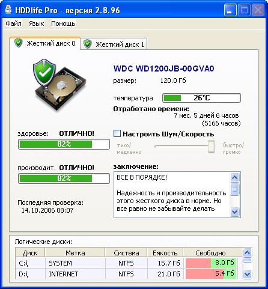The image size is (268, 289).
Task: Click the Емкость column header
Action: point(165,253)
